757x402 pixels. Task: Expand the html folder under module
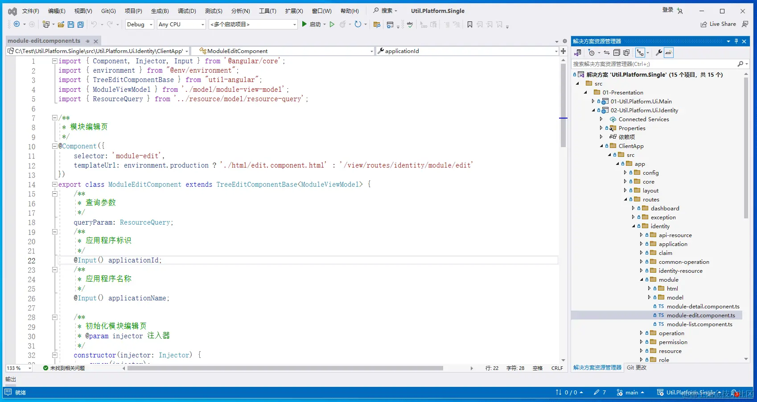pyautogui.click(x=649, y=288)
